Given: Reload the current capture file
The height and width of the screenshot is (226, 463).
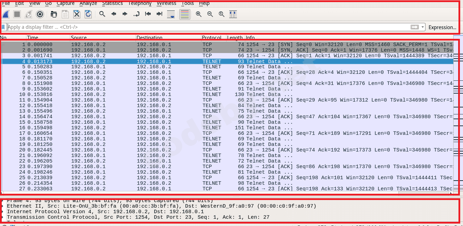Looking at the screenshot, I should tap(88, 14).
